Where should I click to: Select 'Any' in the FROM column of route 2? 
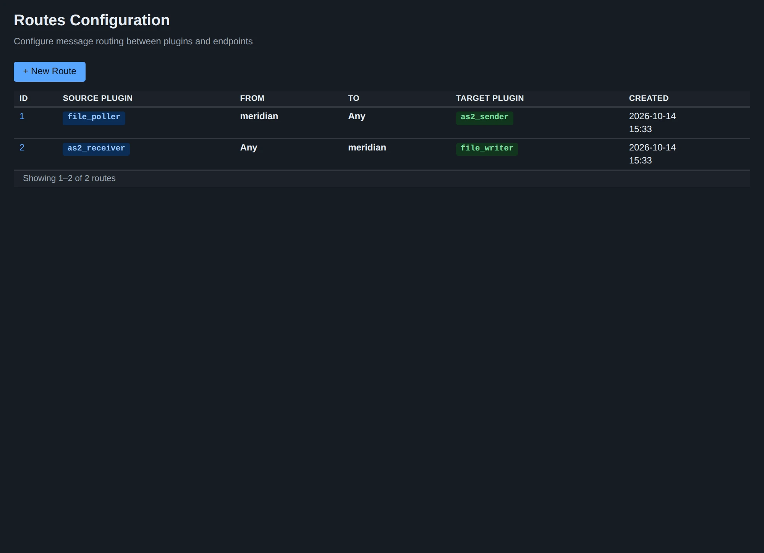click(249, 147)
